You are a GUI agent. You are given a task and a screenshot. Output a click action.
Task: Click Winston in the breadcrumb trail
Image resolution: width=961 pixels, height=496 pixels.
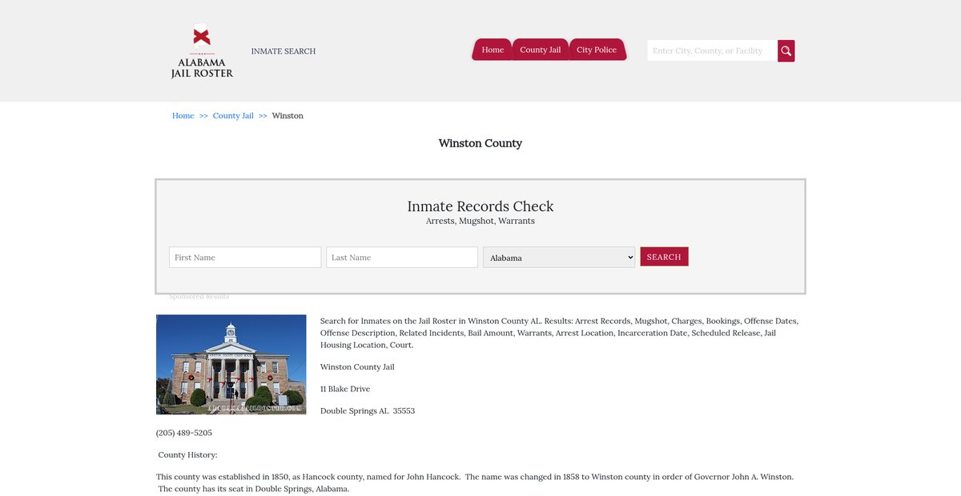click(x=287, y=116)
